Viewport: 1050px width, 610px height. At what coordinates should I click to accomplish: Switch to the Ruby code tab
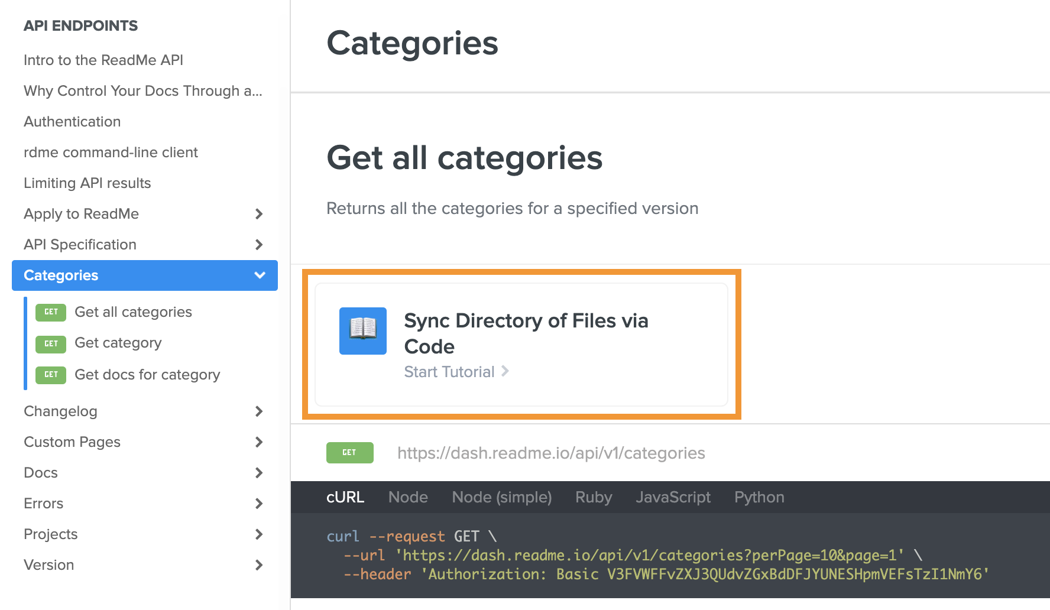(x=594, y=497)
